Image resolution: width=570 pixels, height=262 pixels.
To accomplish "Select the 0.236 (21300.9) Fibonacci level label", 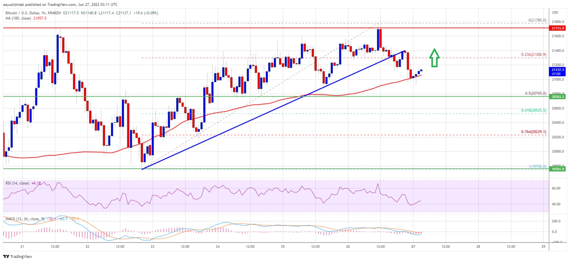I will pos(534,54).
